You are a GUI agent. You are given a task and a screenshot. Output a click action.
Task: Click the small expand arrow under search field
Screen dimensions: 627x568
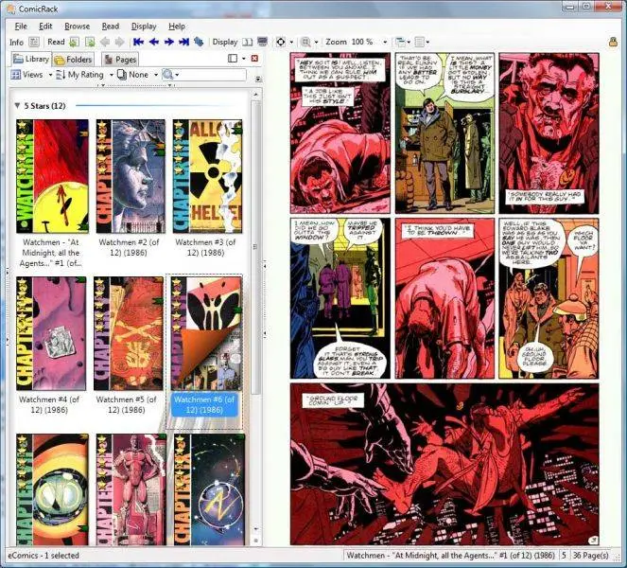[x=258, y=79]
